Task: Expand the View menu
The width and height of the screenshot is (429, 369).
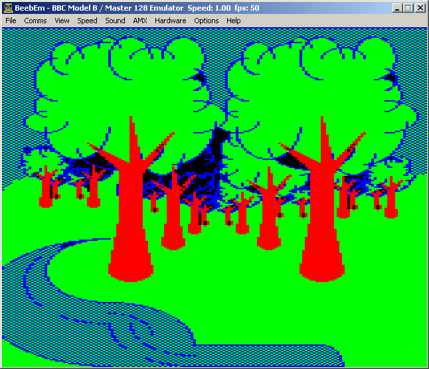Action: pos(62,21)
